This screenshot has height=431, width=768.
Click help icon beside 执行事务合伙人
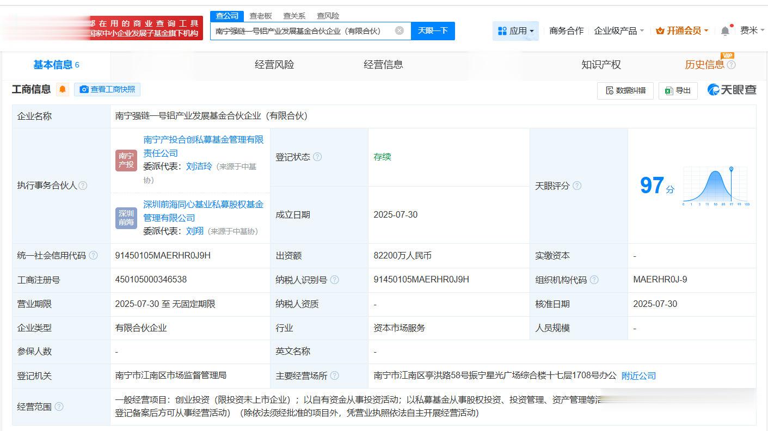tap(83, 186)
